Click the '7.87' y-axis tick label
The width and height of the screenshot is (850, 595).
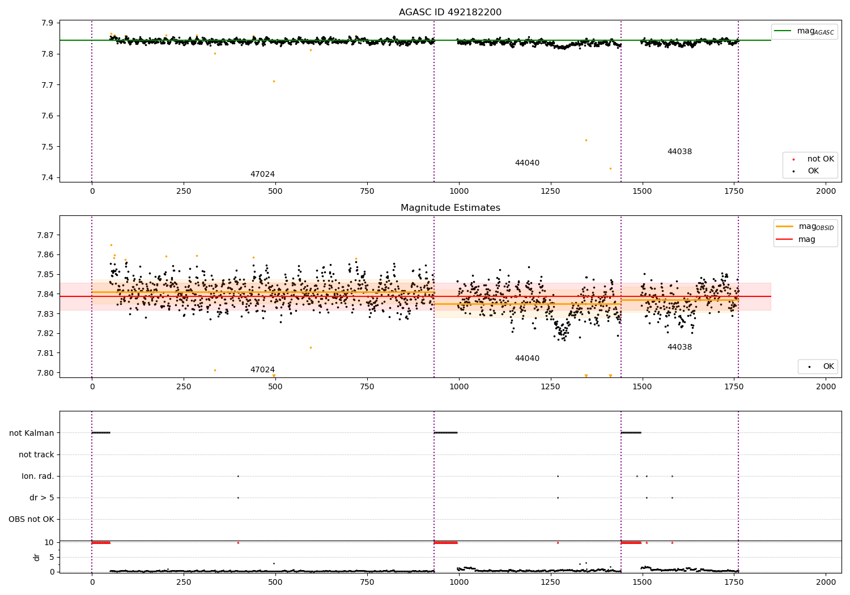[45, 235]
